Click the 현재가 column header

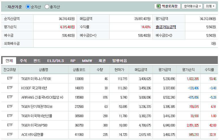pyautogui.click(x=119, y=70)
